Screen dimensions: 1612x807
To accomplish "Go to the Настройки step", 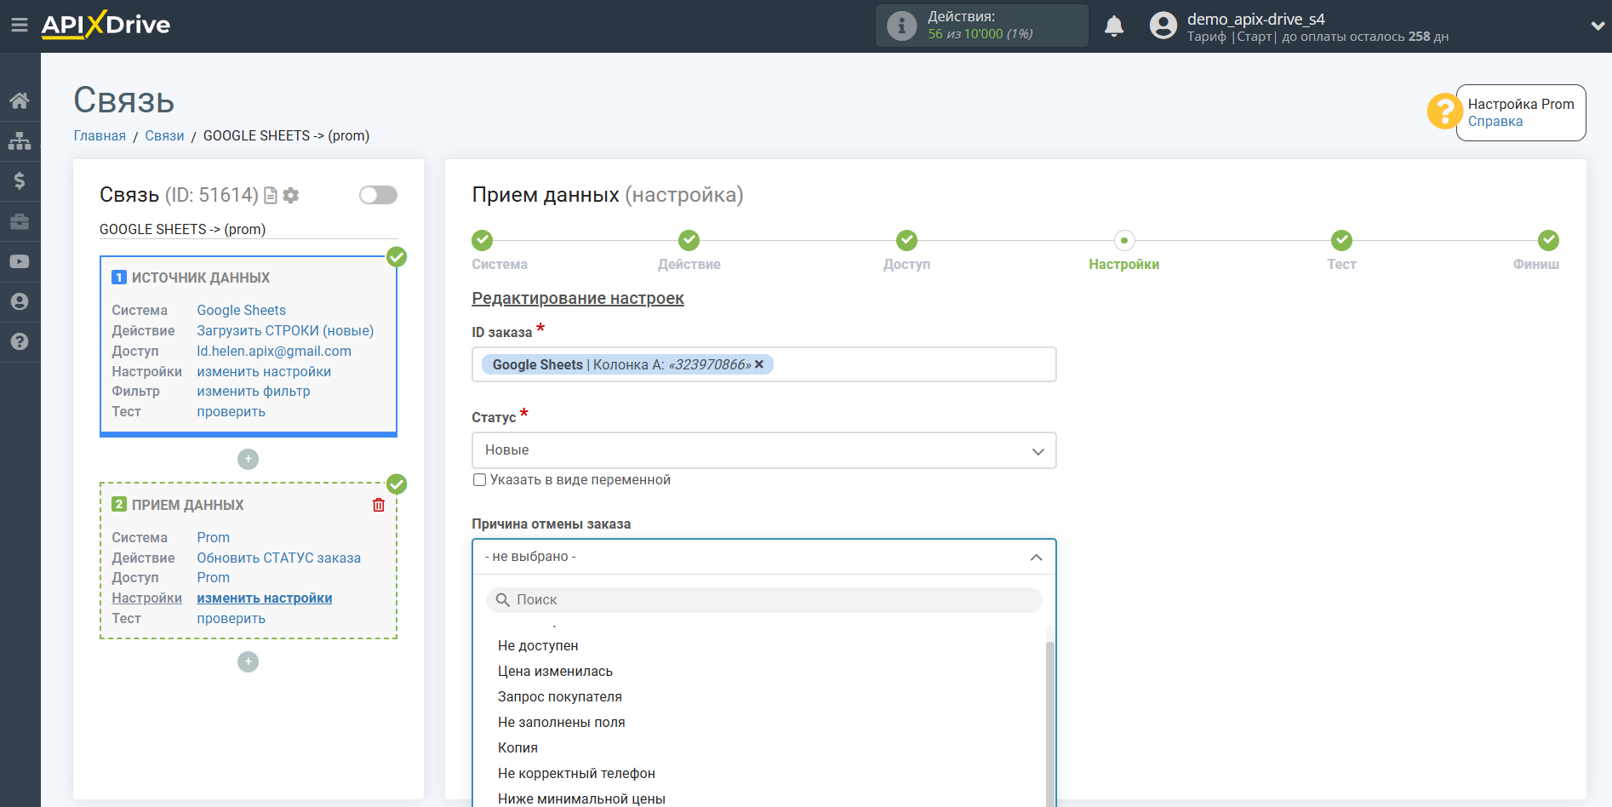I will click(1123, 240).
